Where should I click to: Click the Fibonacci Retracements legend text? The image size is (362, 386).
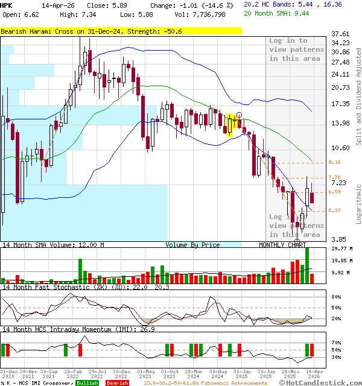[205, 382]
